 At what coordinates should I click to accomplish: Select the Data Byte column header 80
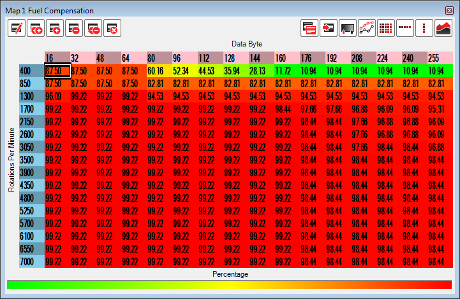point(160,58)
